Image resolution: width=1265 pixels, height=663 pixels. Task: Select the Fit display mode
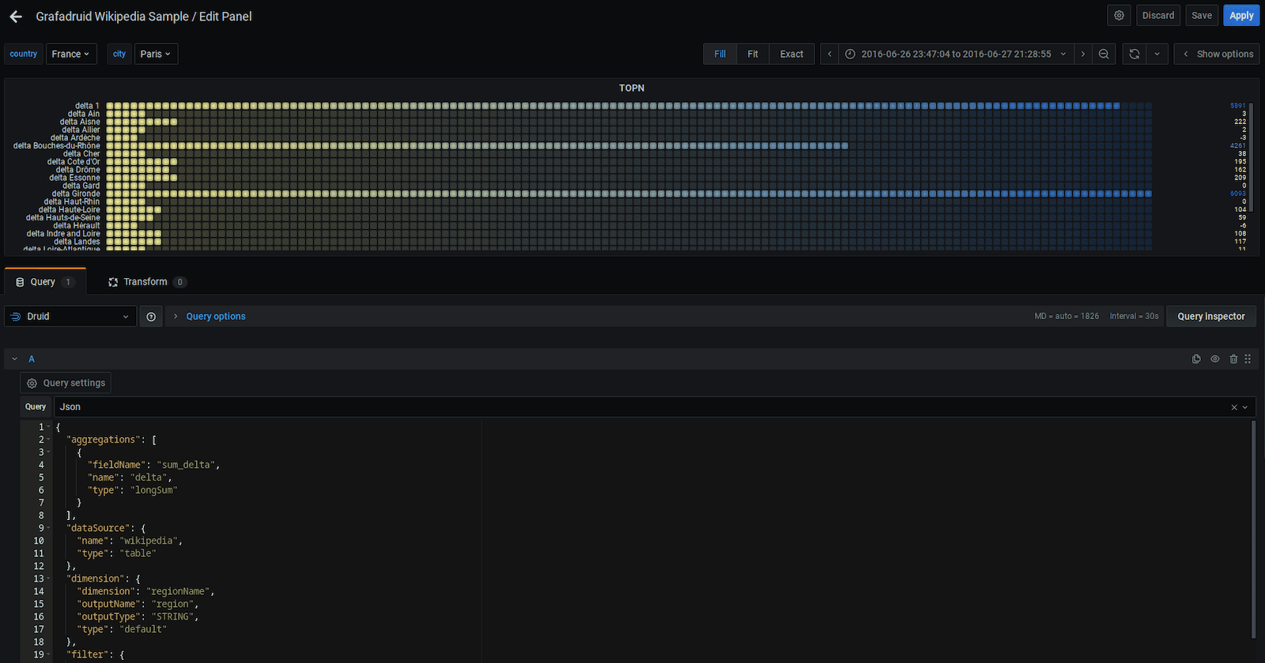(x=753, y=54)
